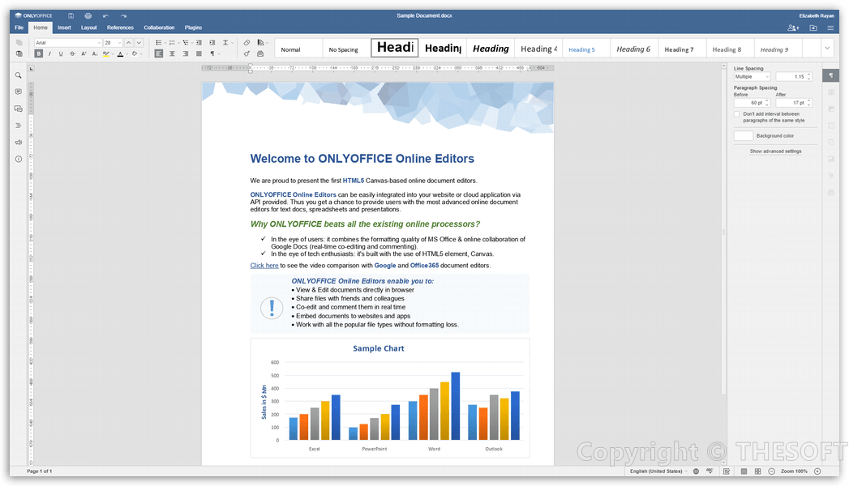Viewport: 849px width, 486px height.
Task: Apply bold formatting to text
Action: click(x=38, y=54)
